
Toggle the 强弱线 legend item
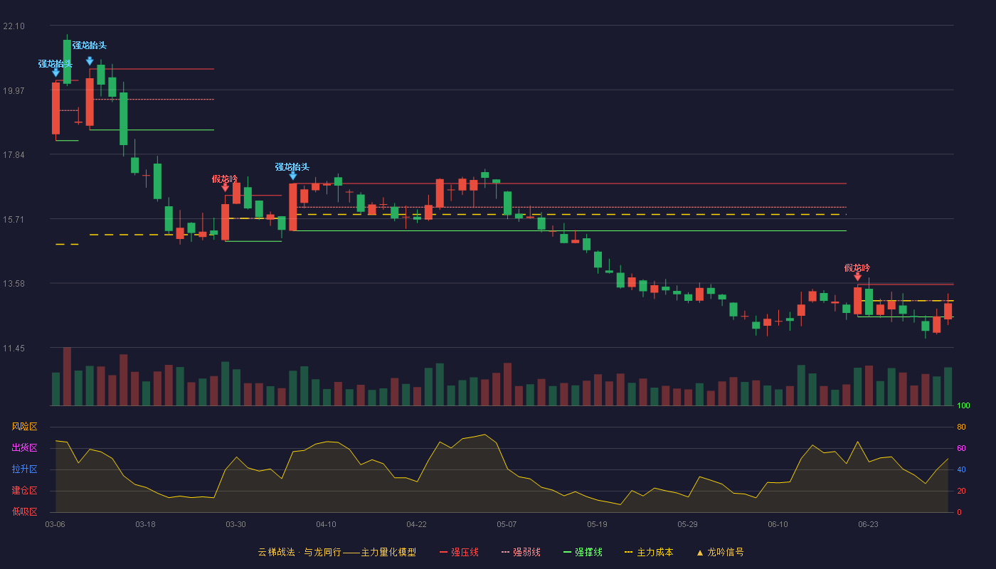[521, 552]
